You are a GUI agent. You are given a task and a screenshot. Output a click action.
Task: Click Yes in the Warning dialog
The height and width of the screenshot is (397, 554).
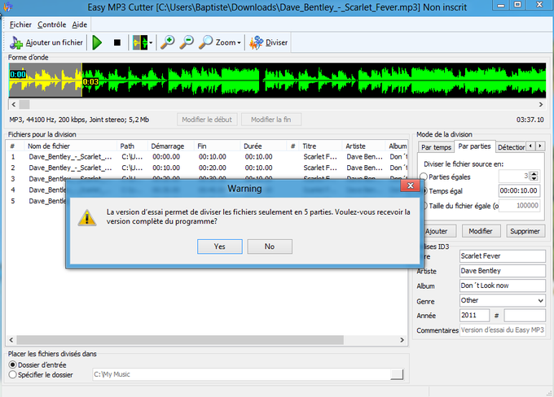220,246
